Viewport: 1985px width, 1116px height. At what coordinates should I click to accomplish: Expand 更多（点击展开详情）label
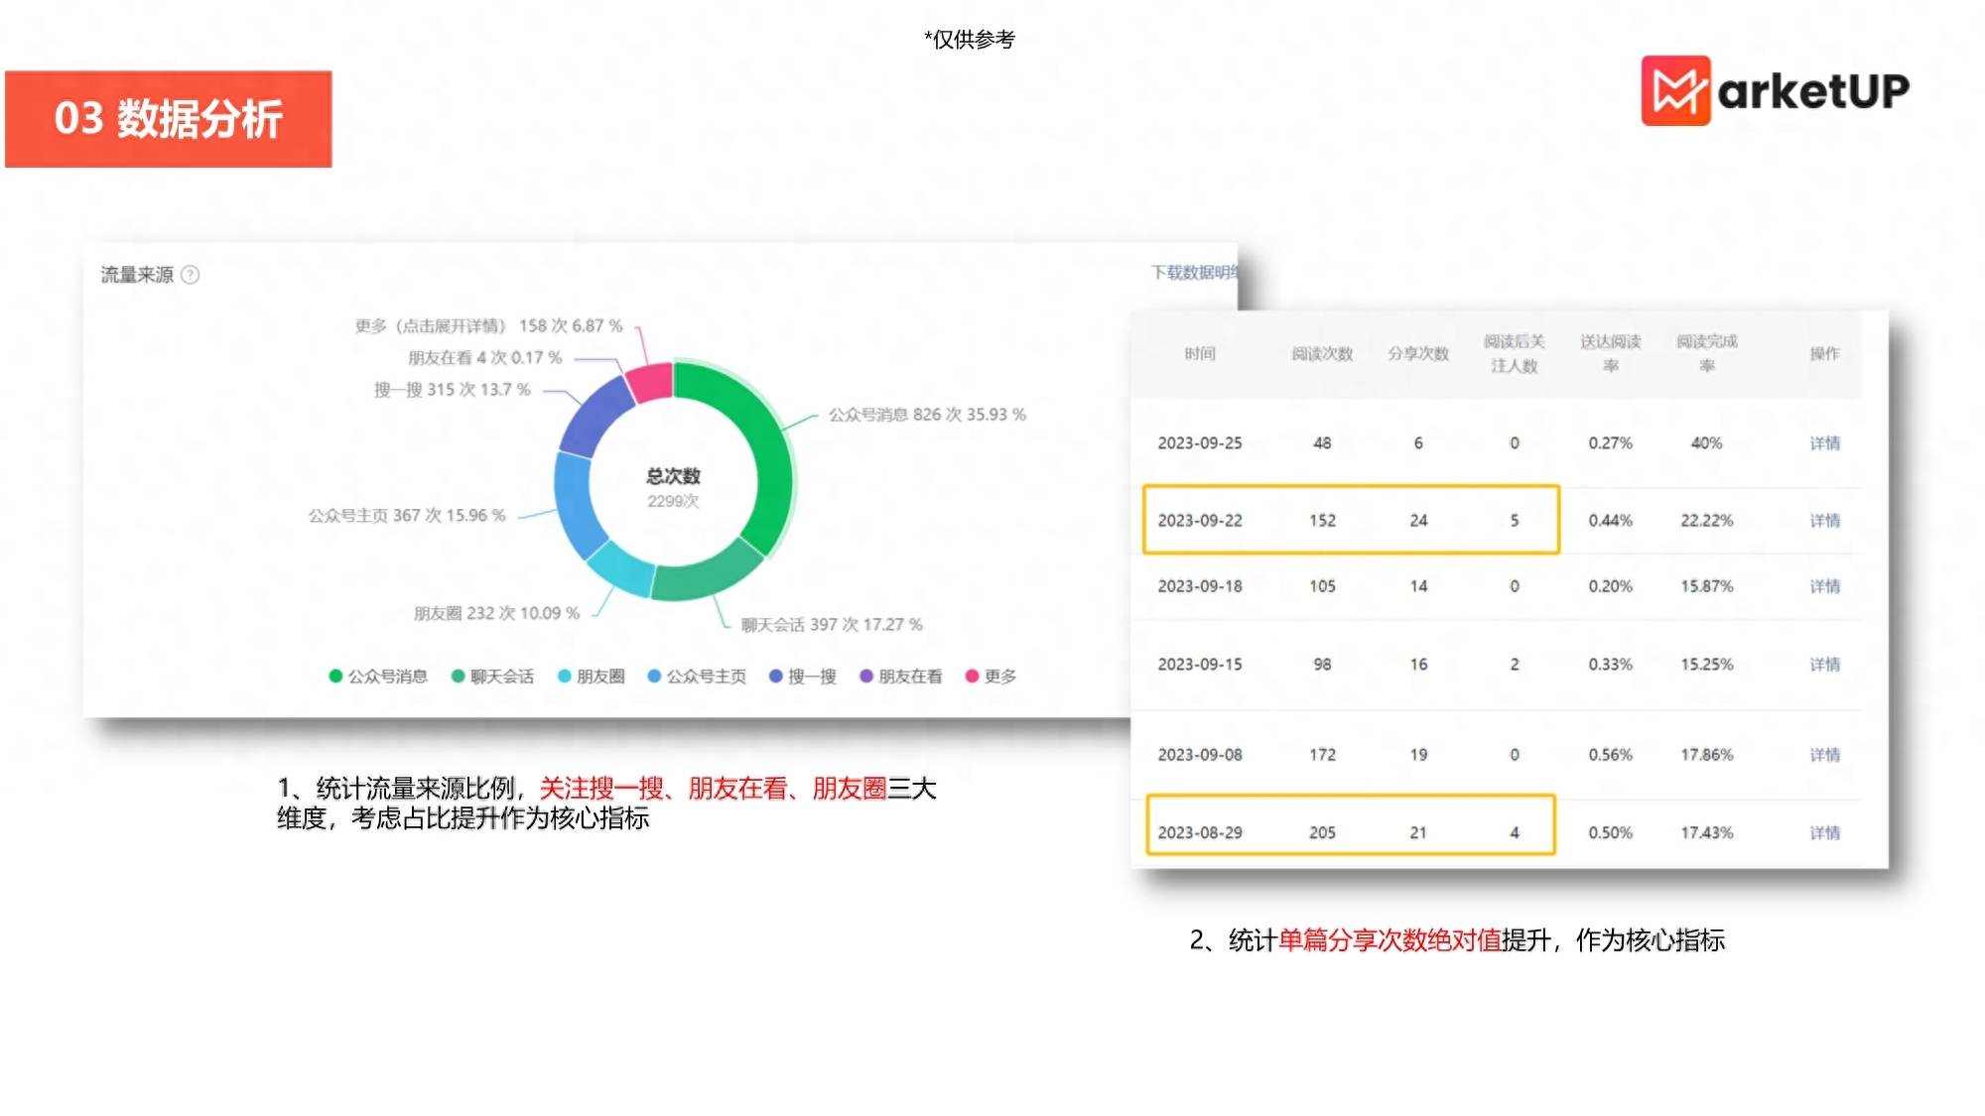click(489, 325)
